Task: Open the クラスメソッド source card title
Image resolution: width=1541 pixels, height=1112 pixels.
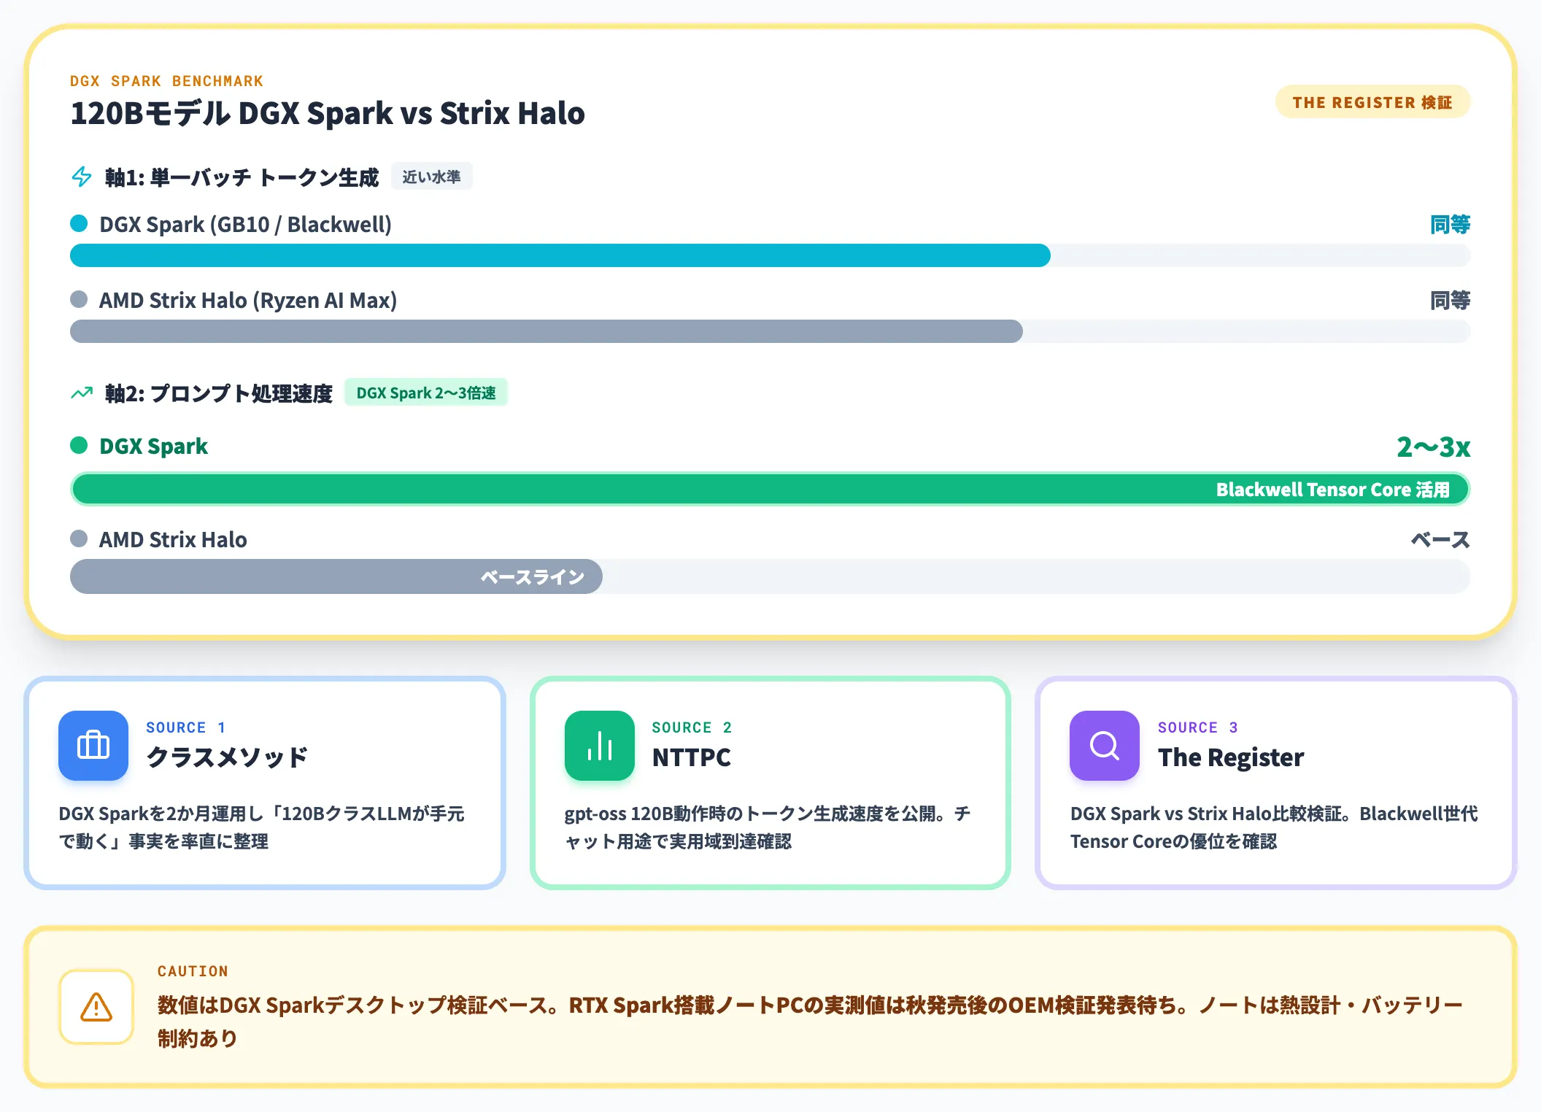Action: [227, 757]
